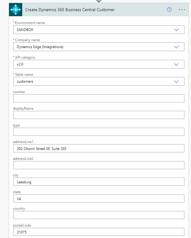Expand the Company name dropdown chevron
The image size is (191, 238).
[176, 47]
